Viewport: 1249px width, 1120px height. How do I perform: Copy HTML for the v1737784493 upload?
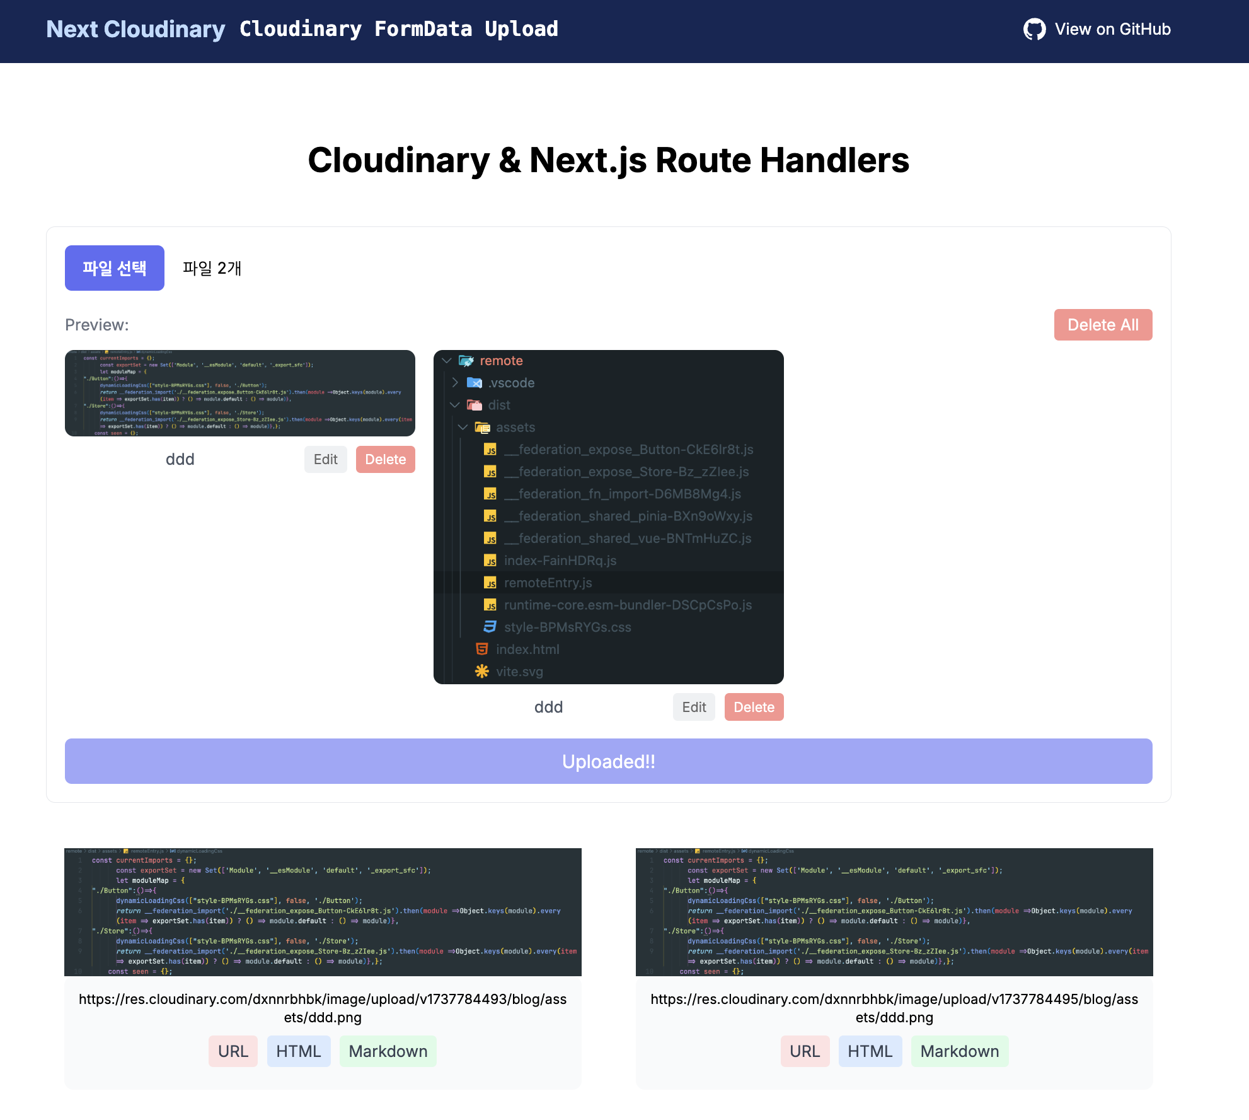(299, 1051)
